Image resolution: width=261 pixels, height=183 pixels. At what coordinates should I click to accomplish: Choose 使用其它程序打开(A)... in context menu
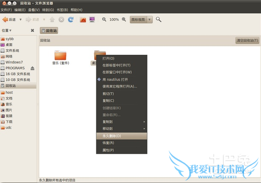click(122, 86)
